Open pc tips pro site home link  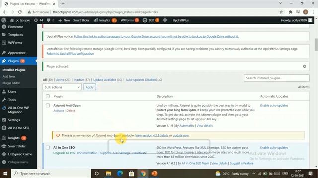pyautogui.click(x=20, y=20)
